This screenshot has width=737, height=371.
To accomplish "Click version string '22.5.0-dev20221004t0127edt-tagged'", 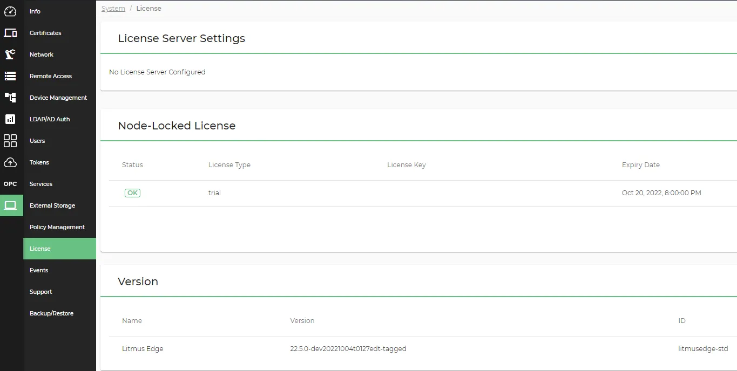I will [348, 349].
